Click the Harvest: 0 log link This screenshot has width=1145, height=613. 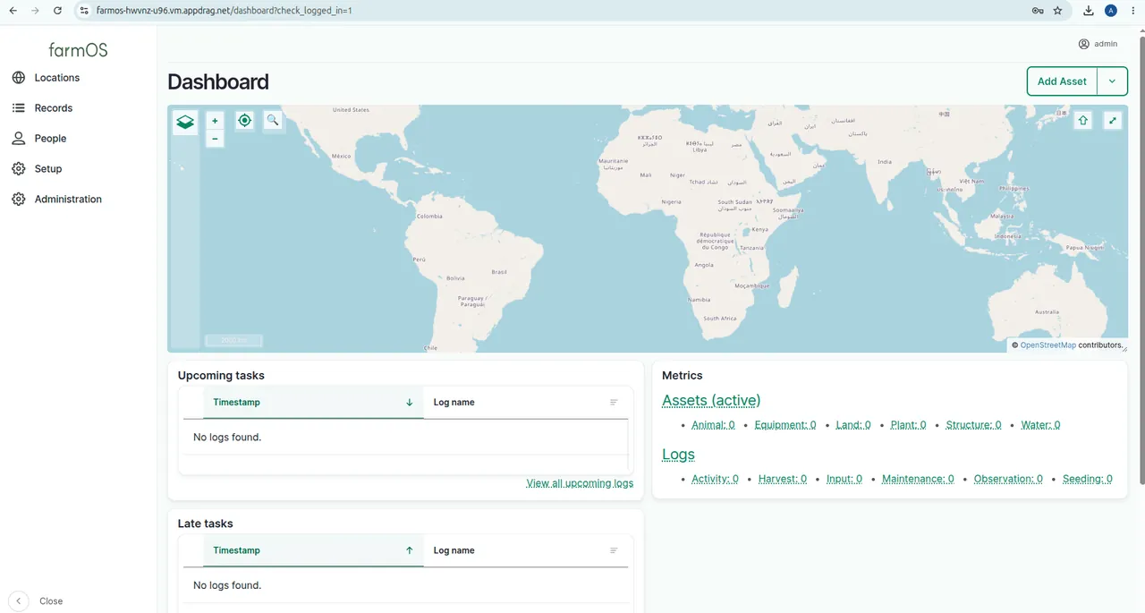click(783, 479)
